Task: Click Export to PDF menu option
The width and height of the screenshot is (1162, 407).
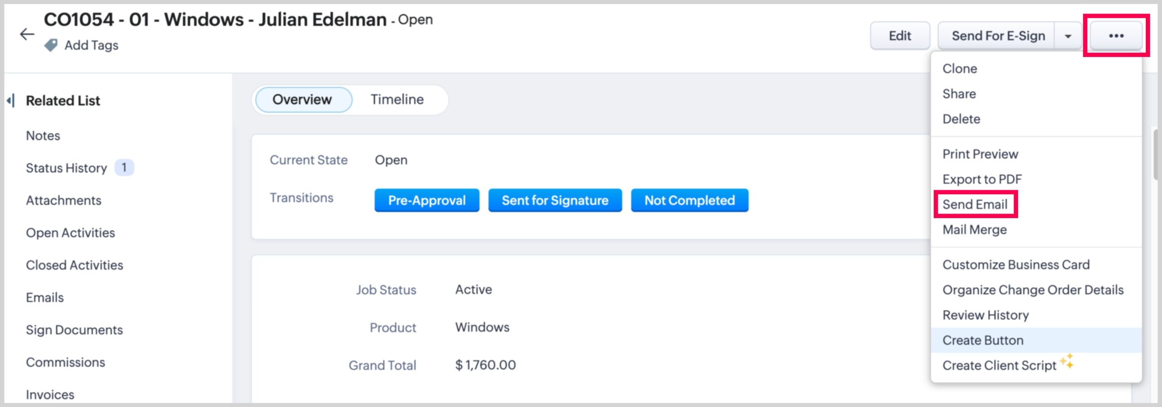Action: (x=982, y=179)
